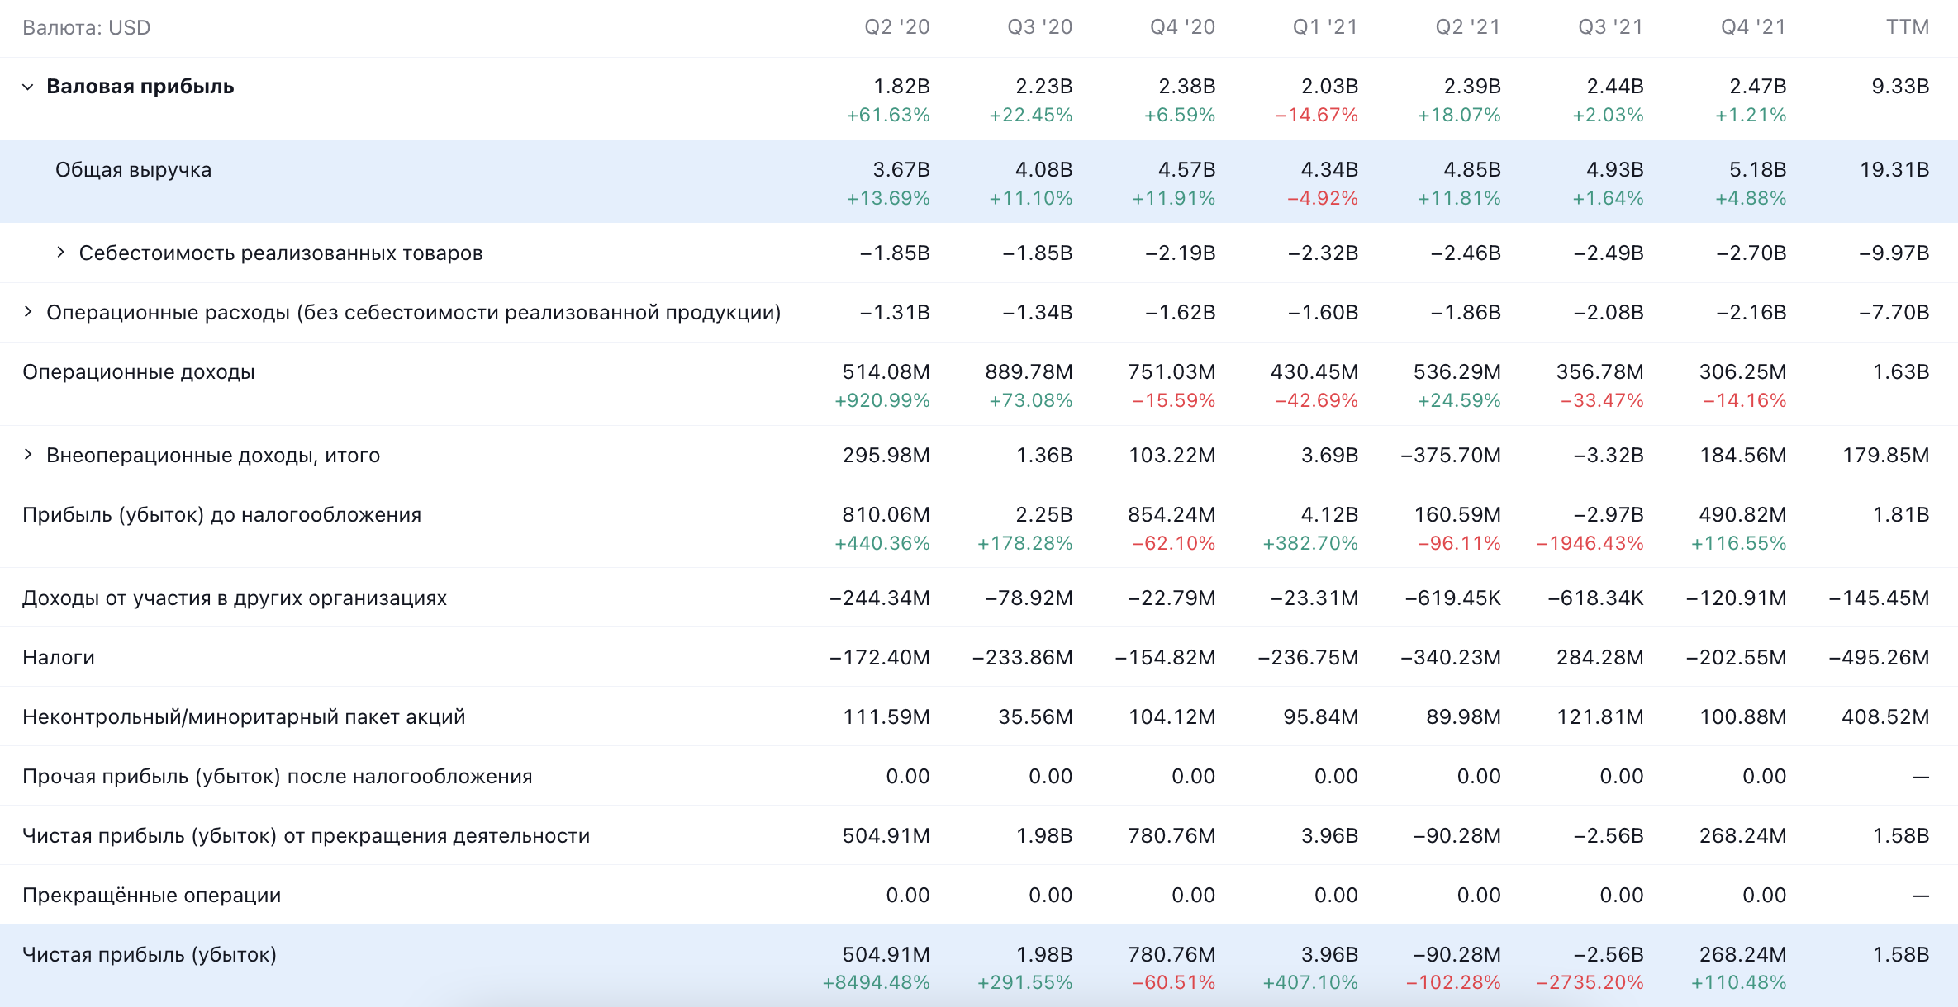Click taxes value 284.28M
The height and width of the screenshot is (1007, 1958).
(x=1600, y=657)
